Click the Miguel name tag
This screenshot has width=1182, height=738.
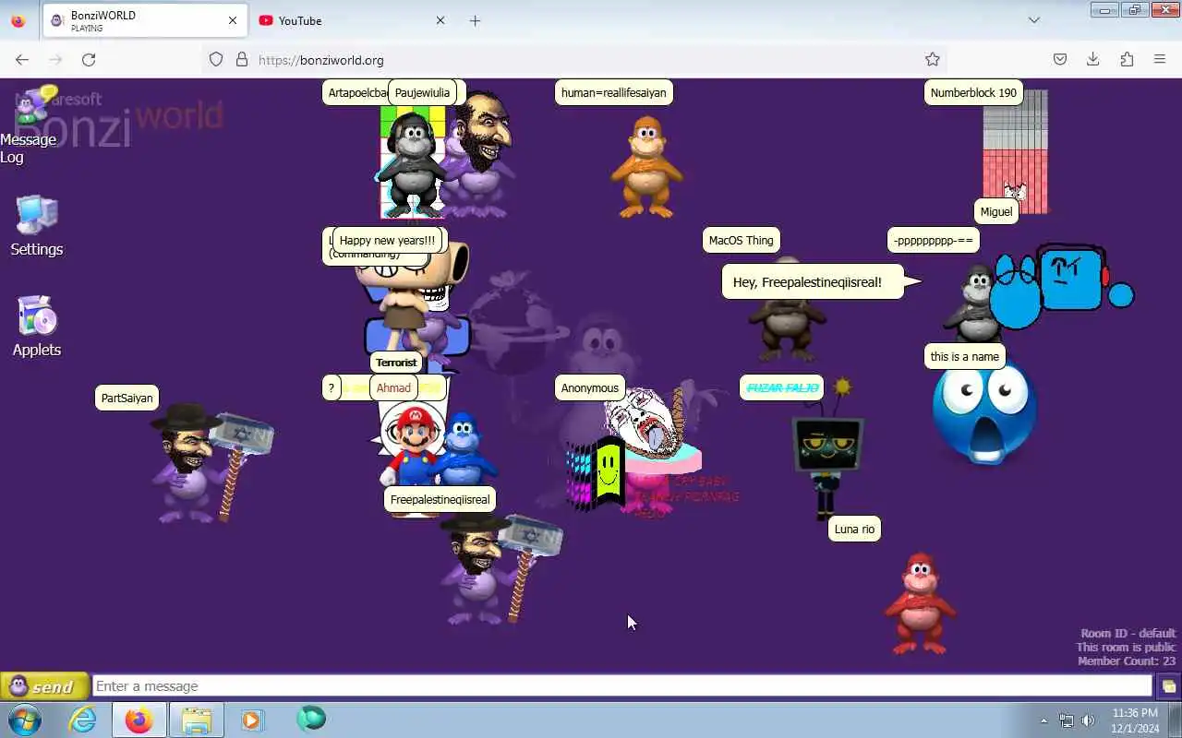point(995,212)
